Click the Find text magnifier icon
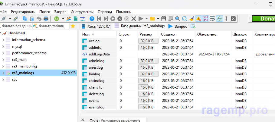Viewport: 275px width, 122px height. point(178,18)
